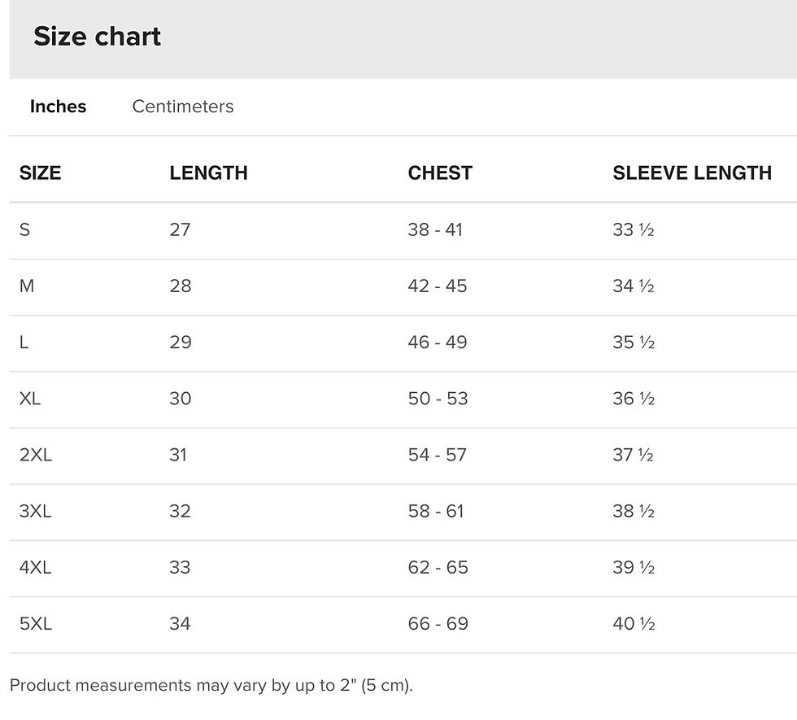This screenshot has height=720, width=797.
Task: Click the CHEST column header
Action: [x=440, y=172]
